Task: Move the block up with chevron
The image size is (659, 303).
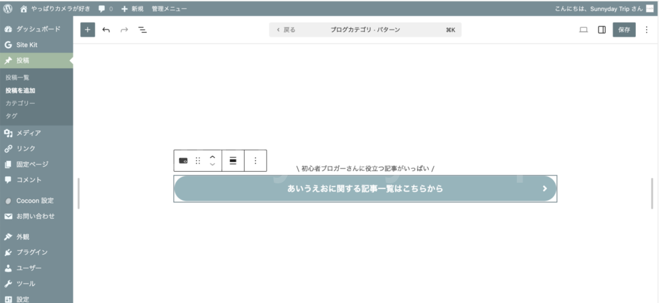Action: [x=212, y=157]
